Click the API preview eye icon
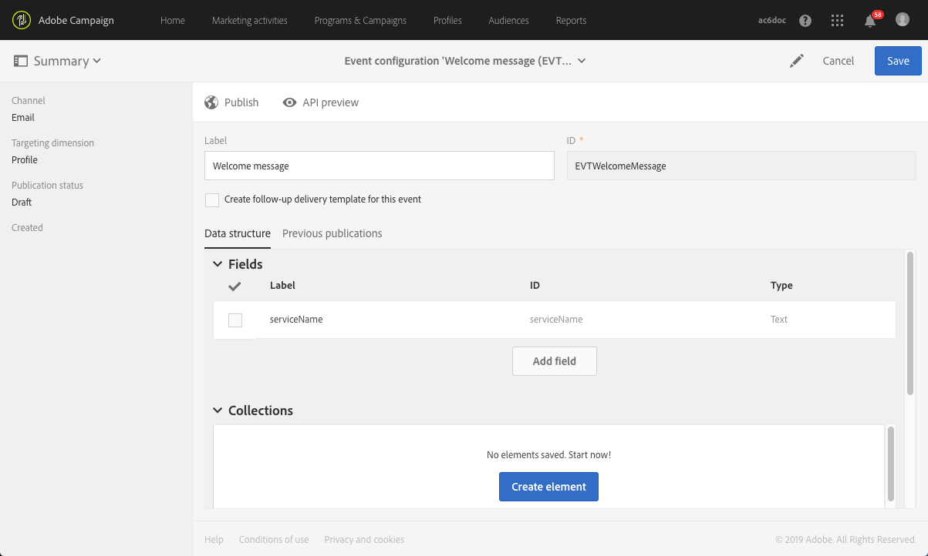This screenshot has width=928, height=556. point(290,102)
